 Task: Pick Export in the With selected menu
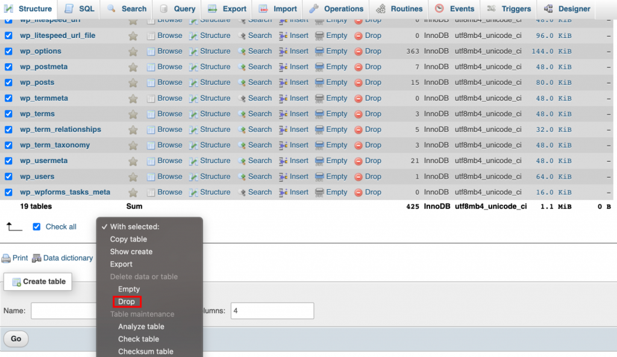click(x=121, y=264)
